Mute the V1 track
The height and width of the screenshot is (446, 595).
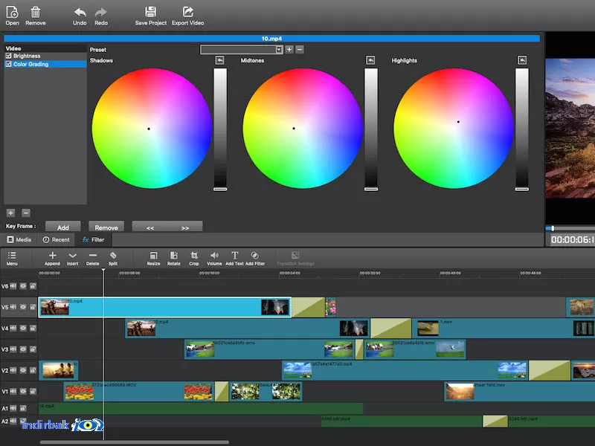pos(13,391)
